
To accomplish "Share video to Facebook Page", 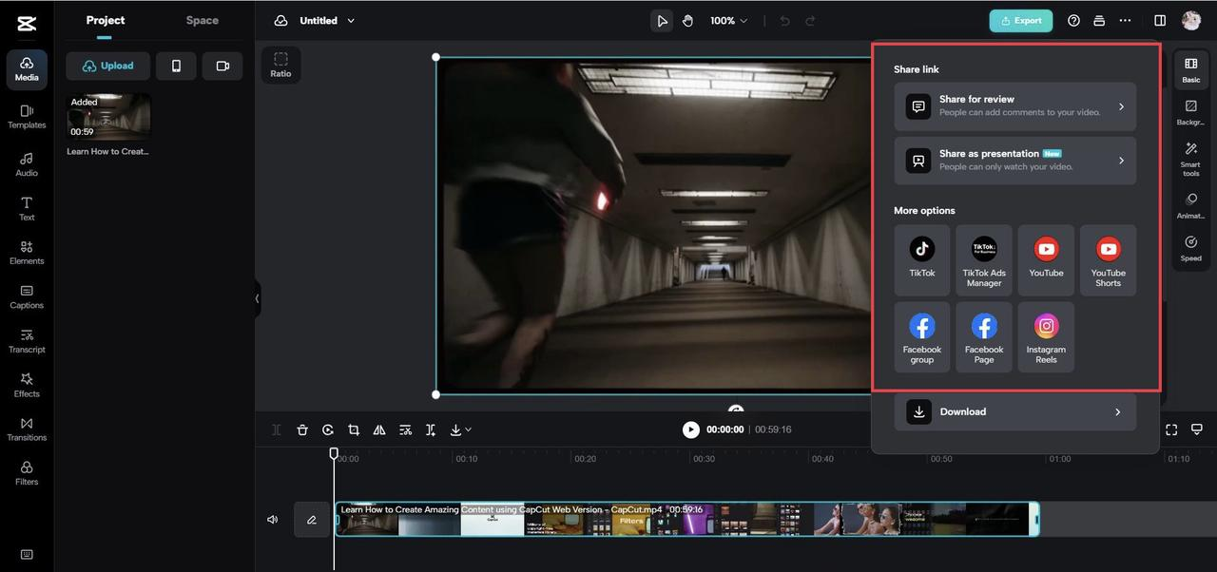I will pos(984,337).
